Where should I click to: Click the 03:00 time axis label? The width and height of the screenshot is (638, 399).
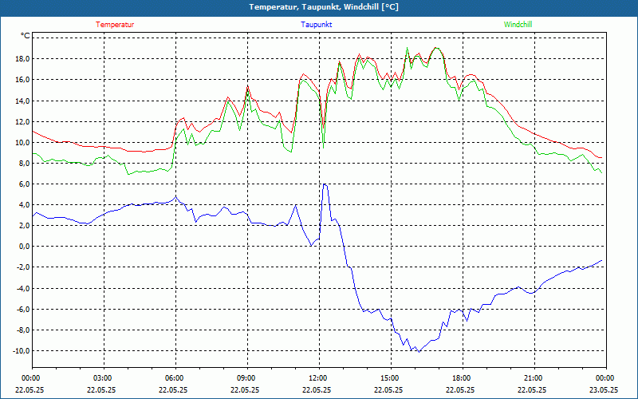pos(104,378)
